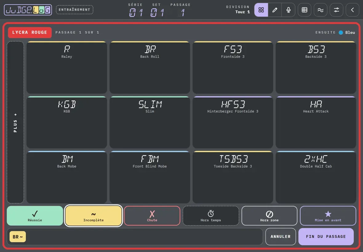Open the Division Tour 1 selector
363x252 pixels.
click(238, 10)
